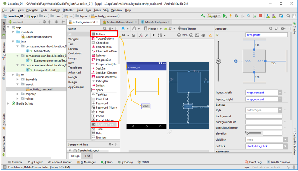Open the Android Profiler gauge icon

tap(248, 16)
